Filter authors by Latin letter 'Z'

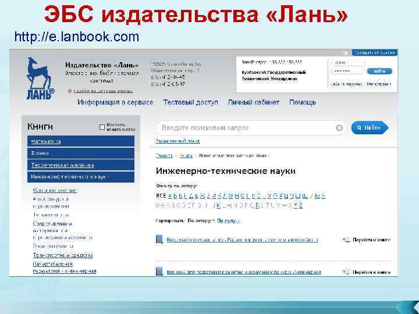pyautogui.click(x=300, y=205)
